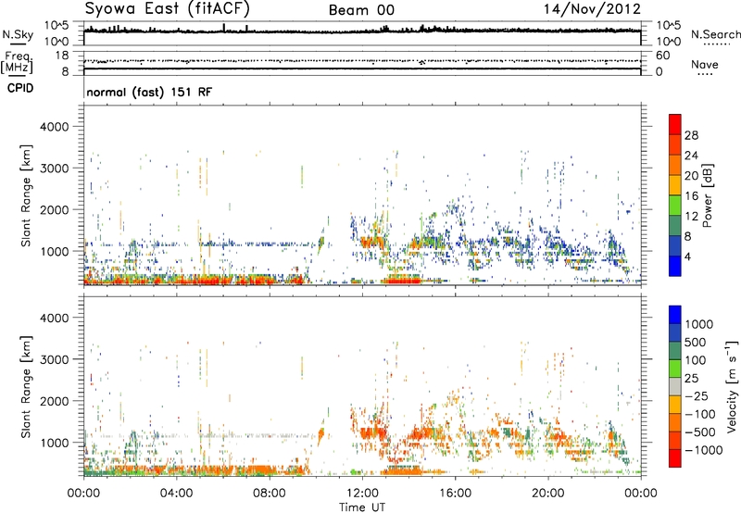Viewport: 741px width, 513px height.
Task: Click the 'Freq. [MHz]' axis label
Action: click(17, 63)
